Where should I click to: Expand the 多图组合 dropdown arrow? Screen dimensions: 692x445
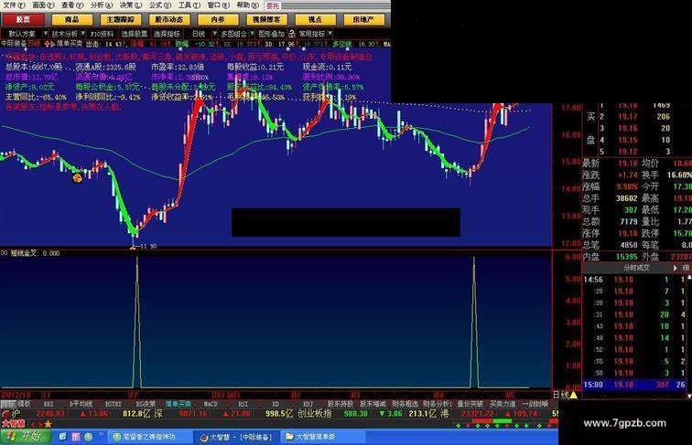tap(252, 34)
